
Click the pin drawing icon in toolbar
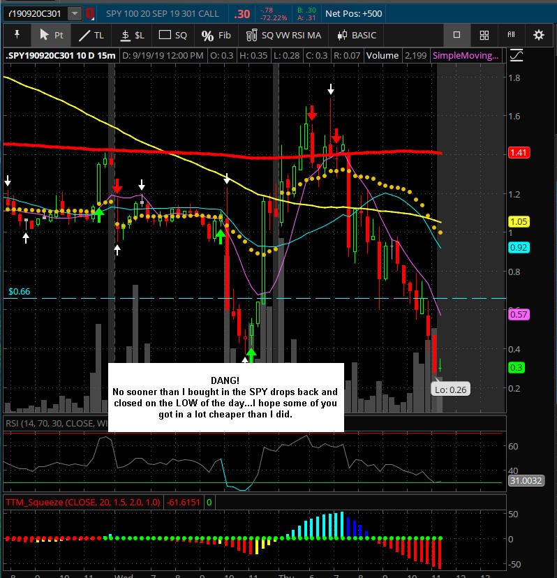click(17, 35)
